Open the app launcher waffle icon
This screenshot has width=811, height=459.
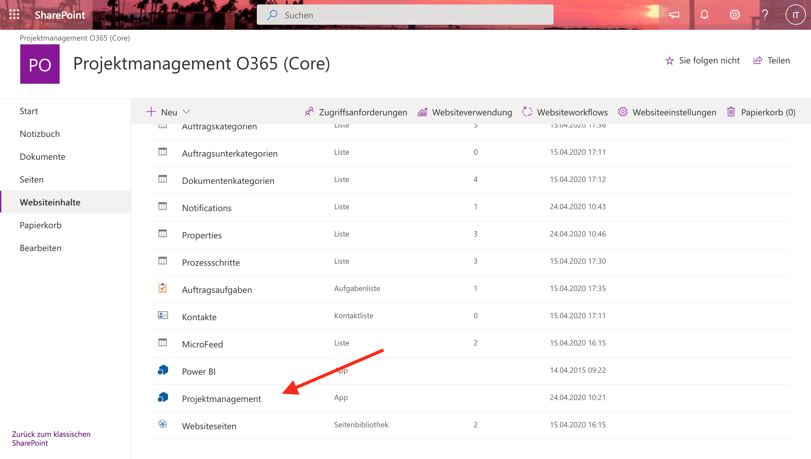14,15
